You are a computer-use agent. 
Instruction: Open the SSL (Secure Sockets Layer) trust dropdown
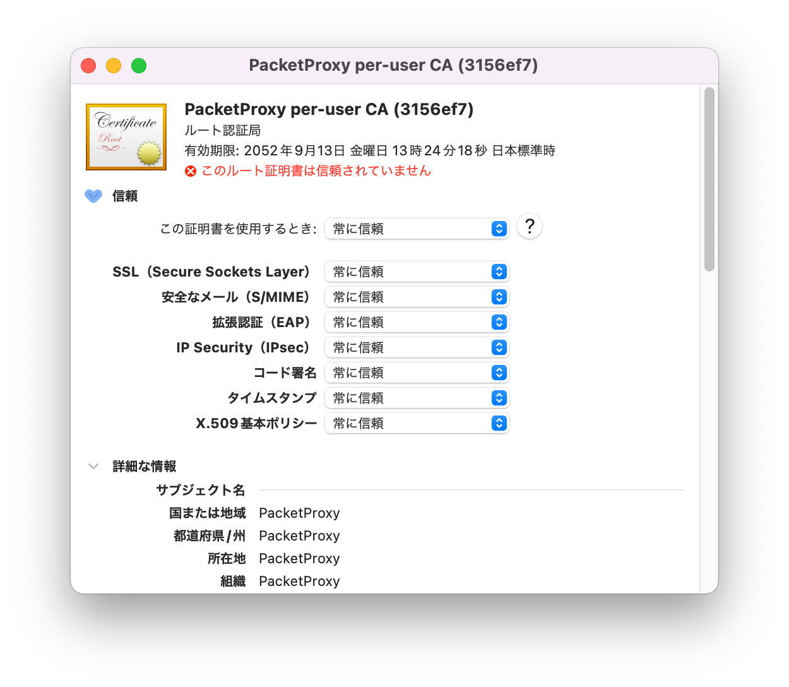pyautogui.click(x=417, y=272)
